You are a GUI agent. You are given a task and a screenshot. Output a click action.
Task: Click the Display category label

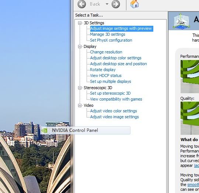pyautogui.click(x=90, y=46)
